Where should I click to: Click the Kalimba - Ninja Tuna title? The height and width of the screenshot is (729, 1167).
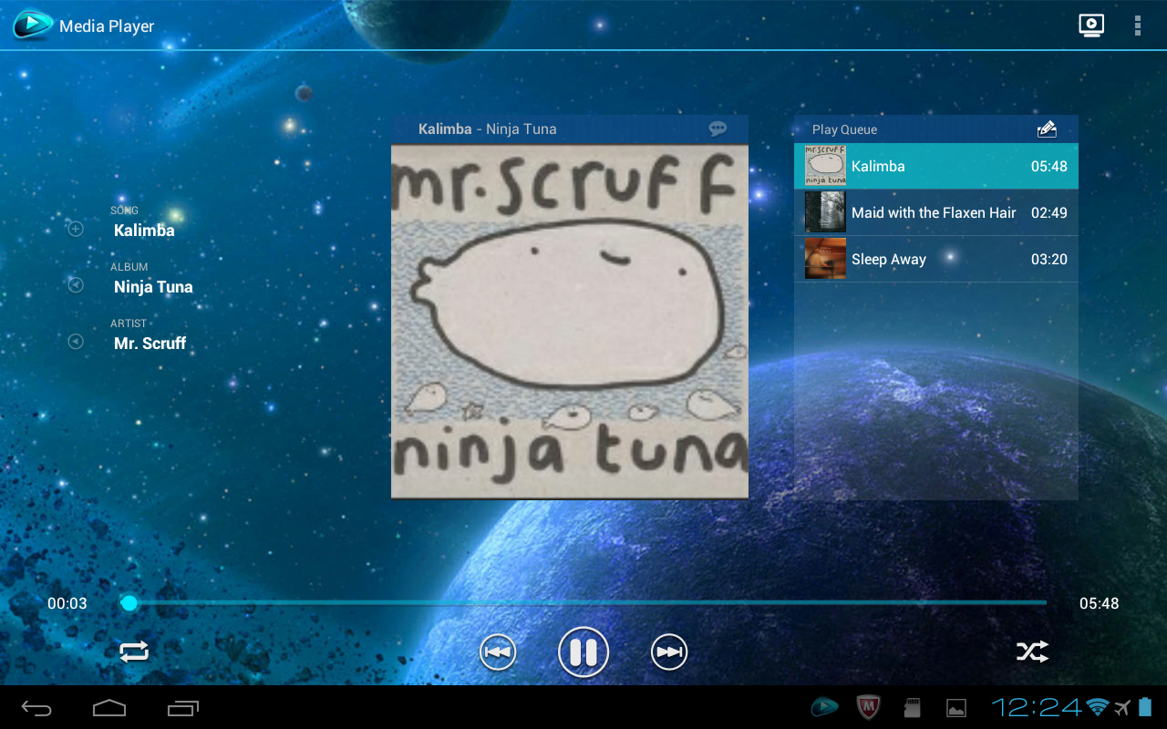[x=487, y=128]
